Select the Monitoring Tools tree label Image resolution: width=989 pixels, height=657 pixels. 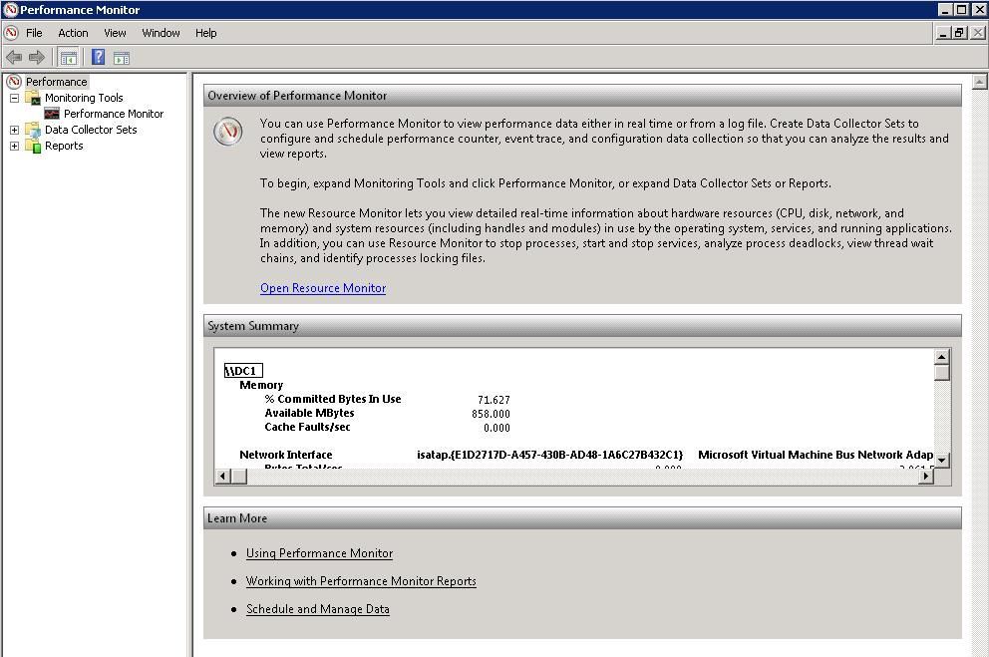tap(84, 98)
